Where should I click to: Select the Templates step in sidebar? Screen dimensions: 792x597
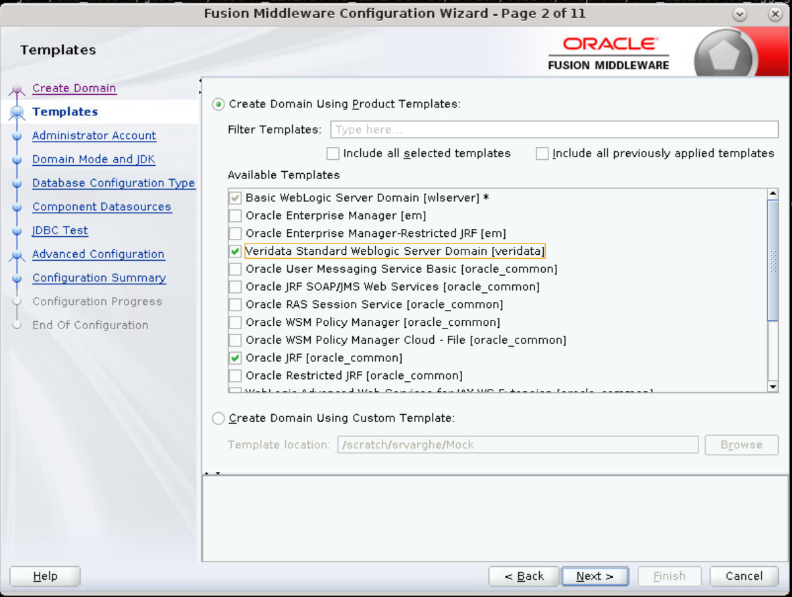tap(65, 112)
